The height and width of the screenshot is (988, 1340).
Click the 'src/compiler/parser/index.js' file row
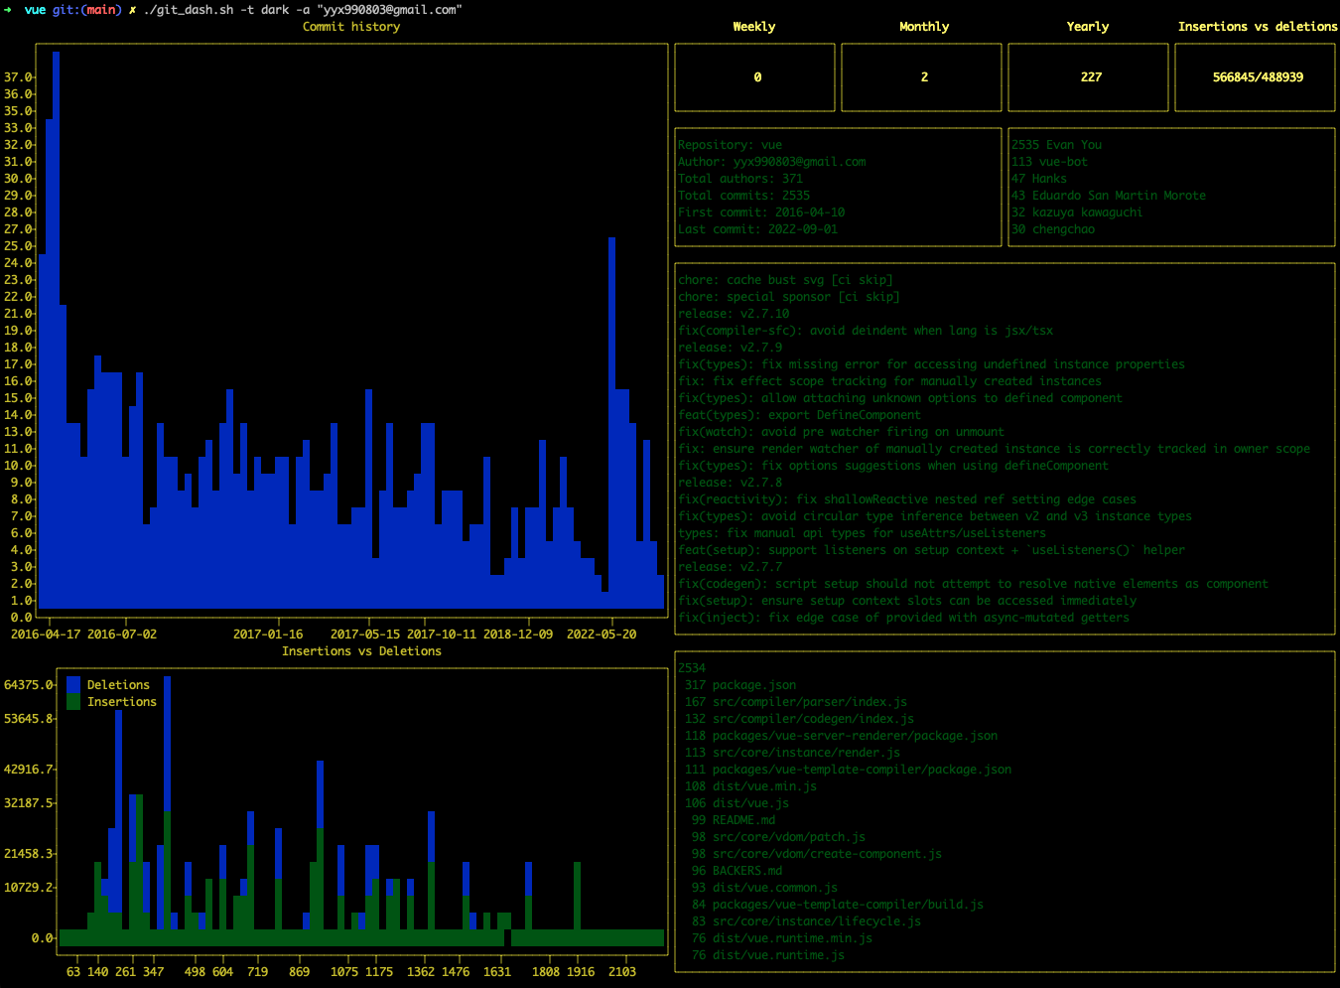tap(796, 702)
